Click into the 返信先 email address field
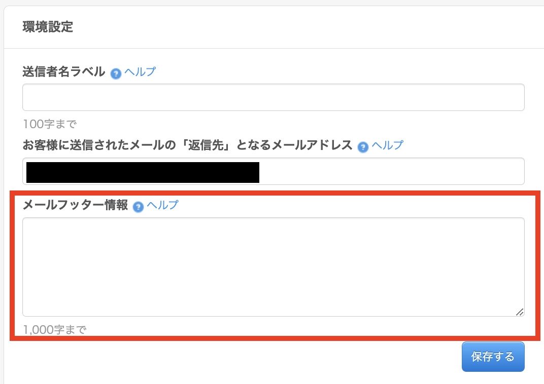 (391, 171)
